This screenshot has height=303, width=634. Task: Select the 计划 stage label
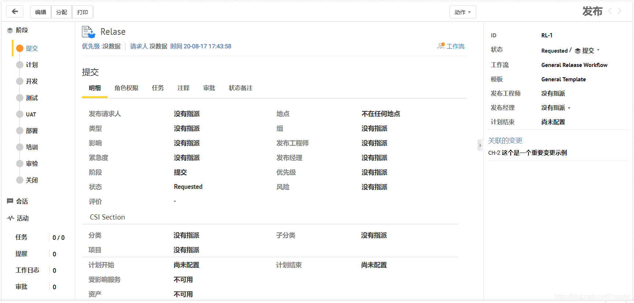tap(32, 65)
